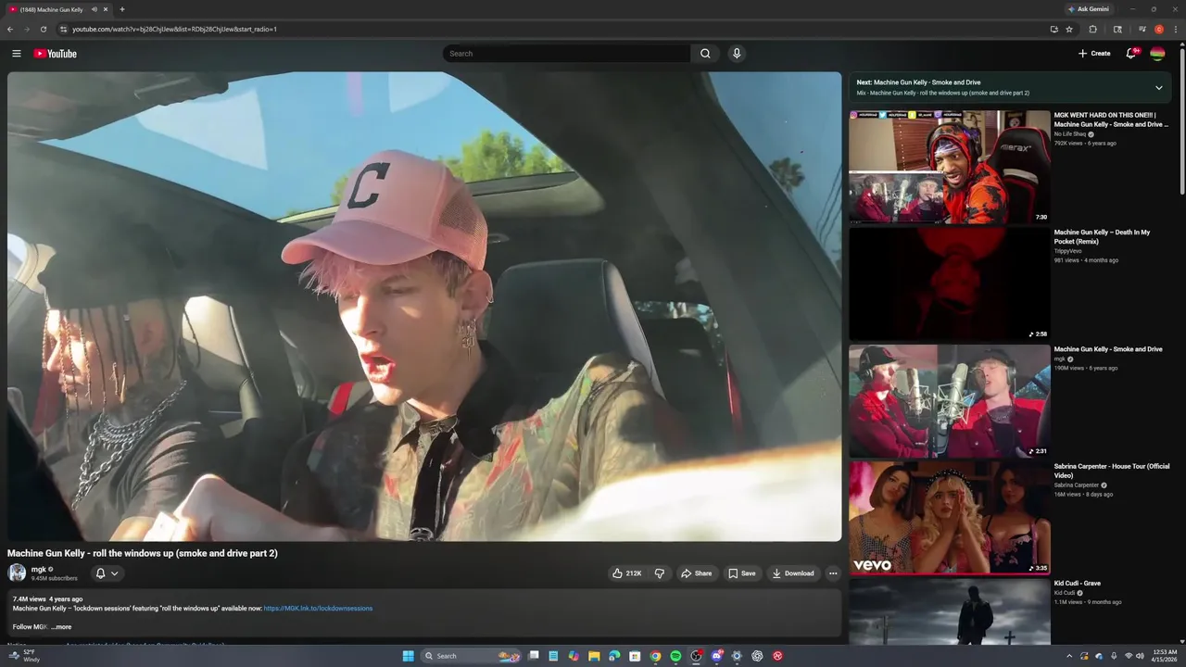This screenshot has width=1186, height=667.
Task: Click the Ask Gemini button
Action: (x=1088, y=9)
